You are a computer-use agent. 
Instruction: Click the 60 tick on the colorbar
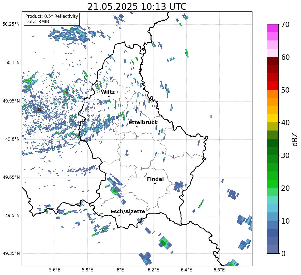click(x=285, y=57)
